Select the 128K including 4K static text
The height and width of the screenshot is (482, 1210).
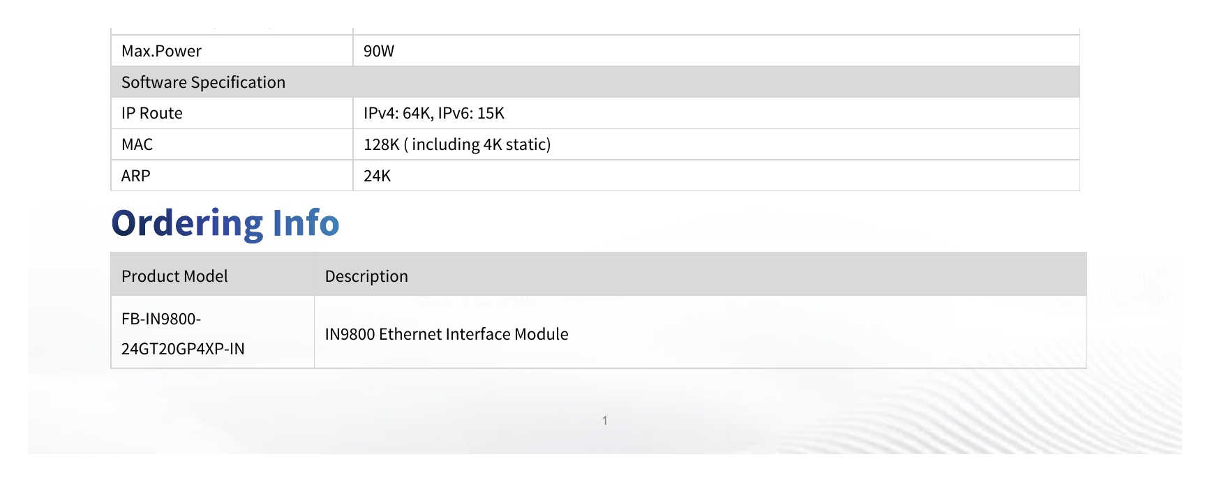pos(457,144)
